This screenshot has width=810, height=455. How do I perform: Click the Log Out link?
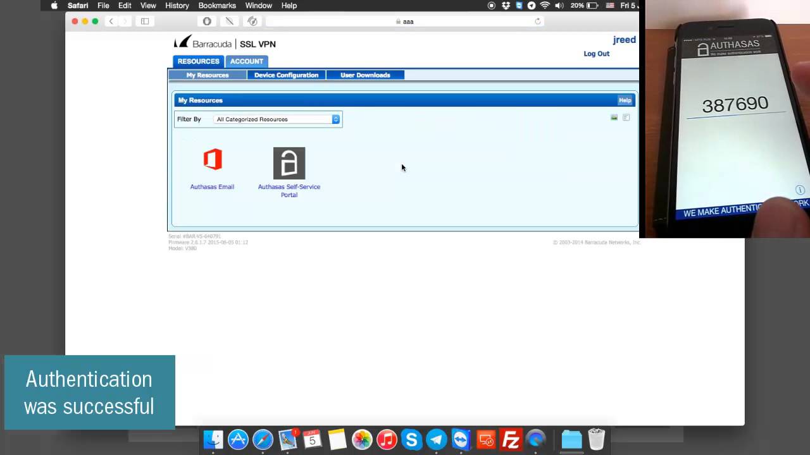click(596, 54)
